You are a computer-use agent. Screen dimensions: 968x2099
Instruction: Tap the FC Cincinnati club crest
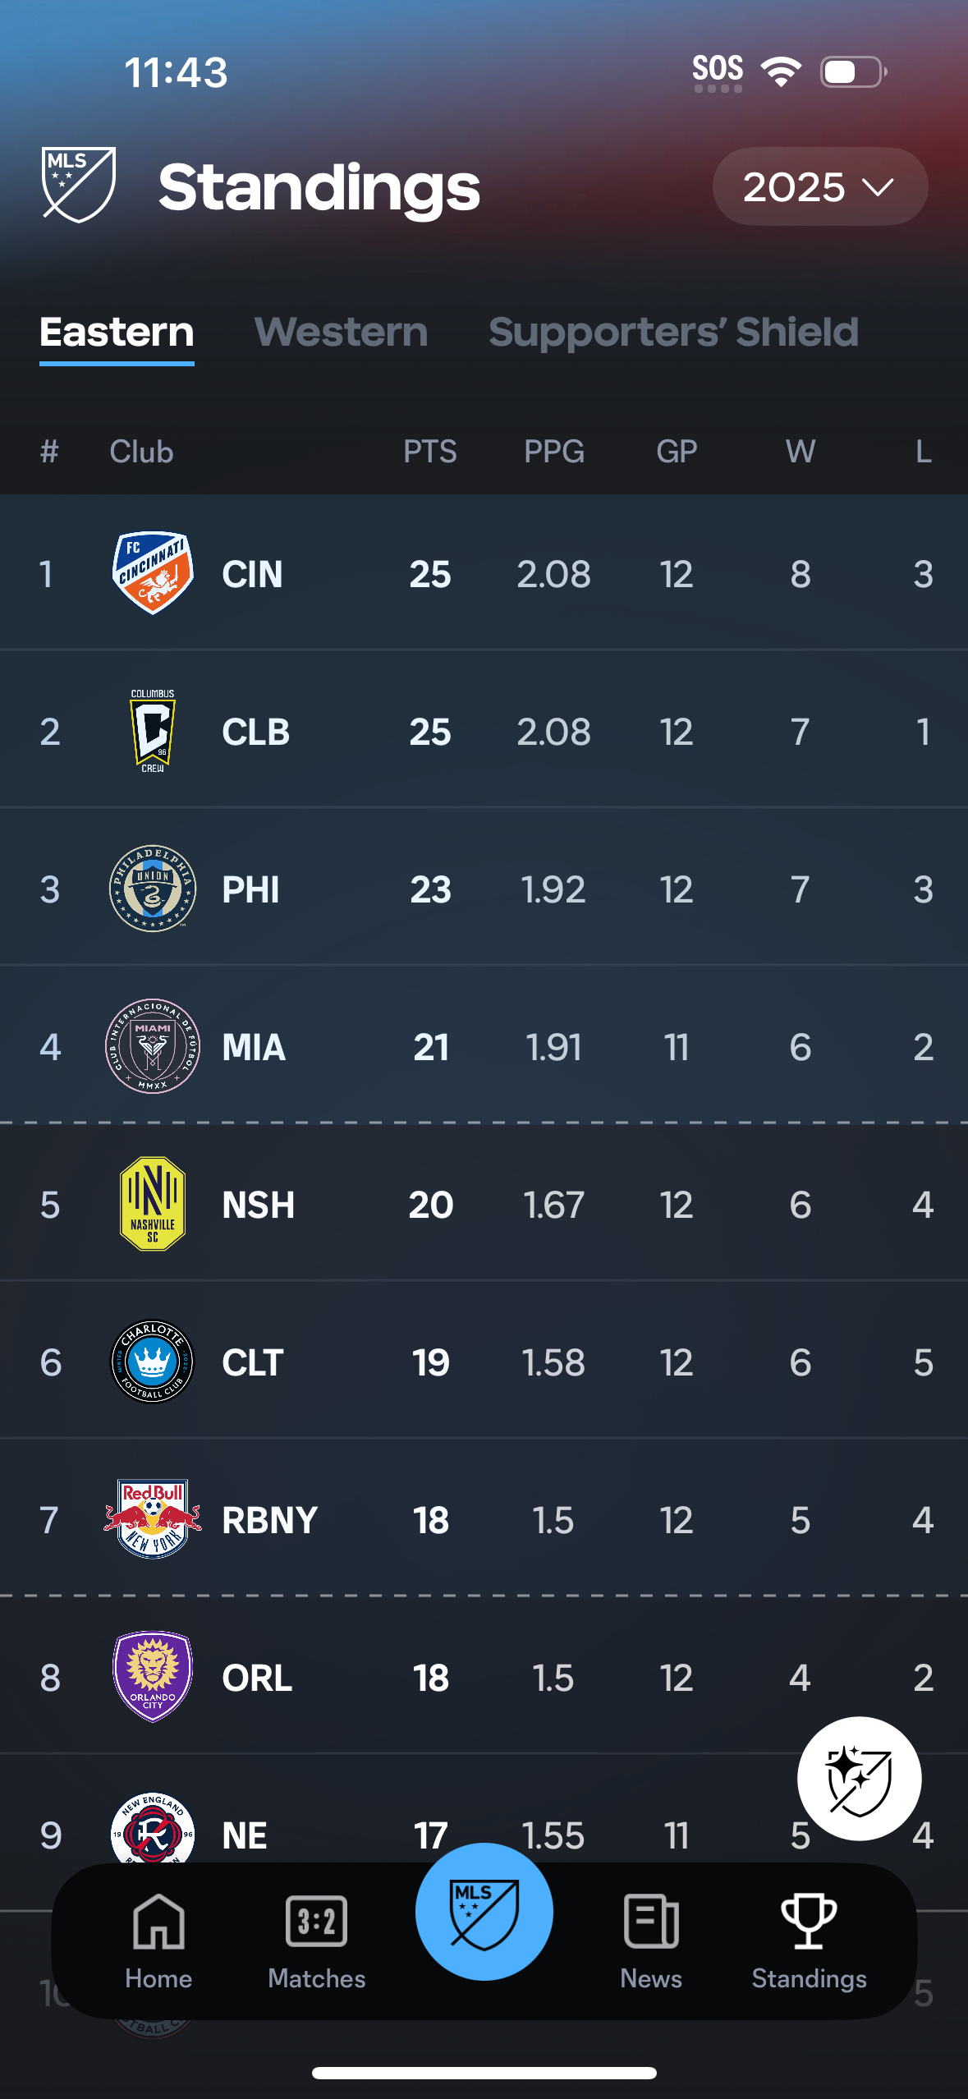152,573
